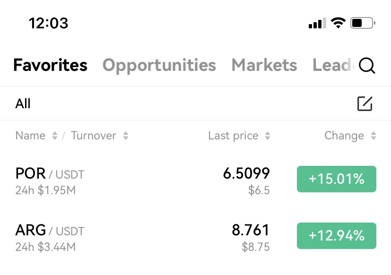Tap the battery indicator icon
Screen dimensions: 391x275
(363, 23)
